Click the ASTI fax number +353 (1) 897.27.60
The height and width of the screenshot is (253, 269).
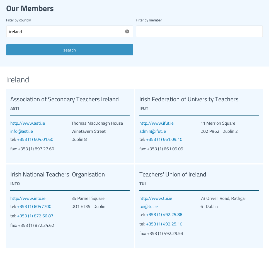36,149
